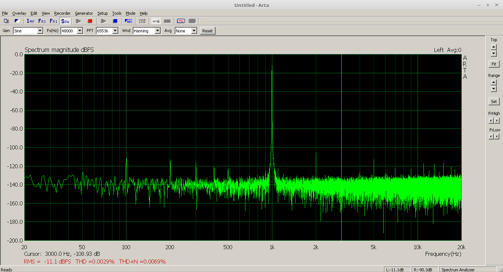The image size is (503, 272).
Task: Switch to impulse response (Imp) mode
Action: pos(31,21)
